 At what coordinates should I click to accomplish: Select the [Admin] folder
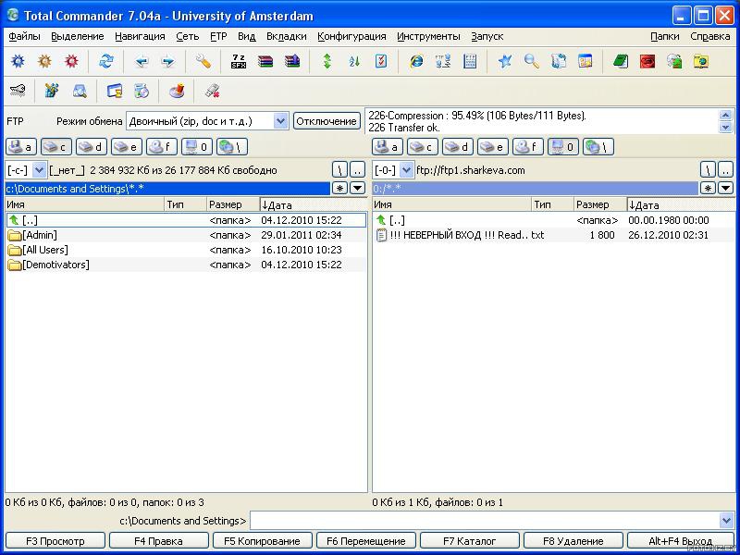coord(186,235)
